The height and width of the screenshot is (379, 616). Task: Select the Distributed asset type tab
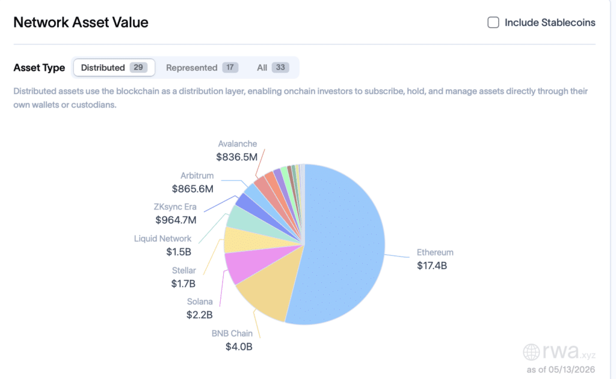[x=114, y=67]
